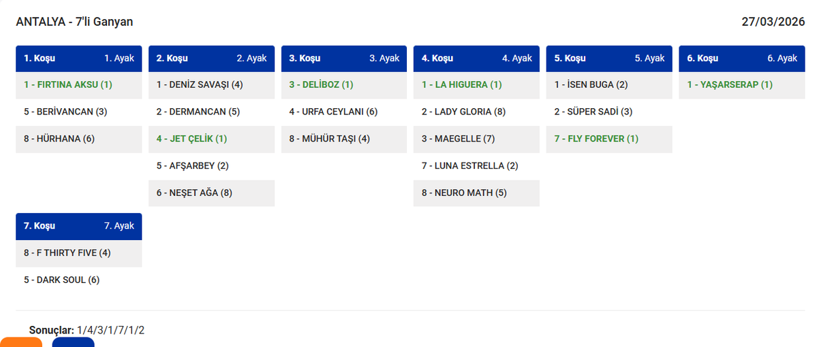Select the row '1 - İSEN BUGA (2)'
The image size is (817, 347).
pos(609,85)
